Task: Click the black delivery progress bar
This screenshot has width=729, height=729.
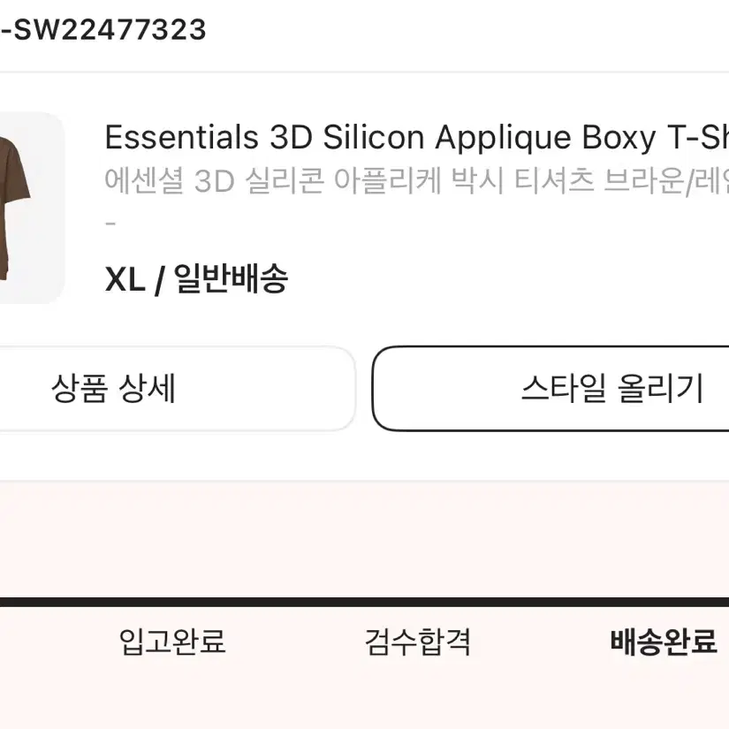Action: click(364, 602)
